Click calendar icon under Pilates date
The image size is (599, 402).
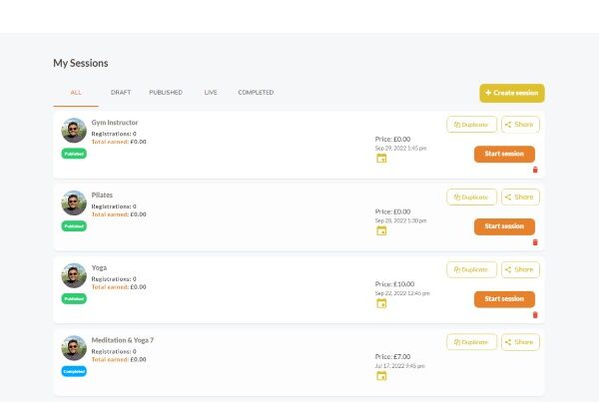(381, 230)
